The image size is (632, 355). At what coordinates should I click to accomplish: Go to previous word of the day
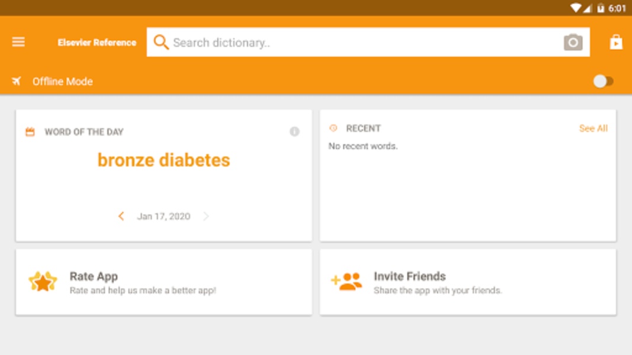click(121, 216)
